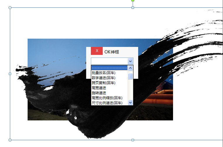Click the list scrollbar down arrow

(130, 102)
